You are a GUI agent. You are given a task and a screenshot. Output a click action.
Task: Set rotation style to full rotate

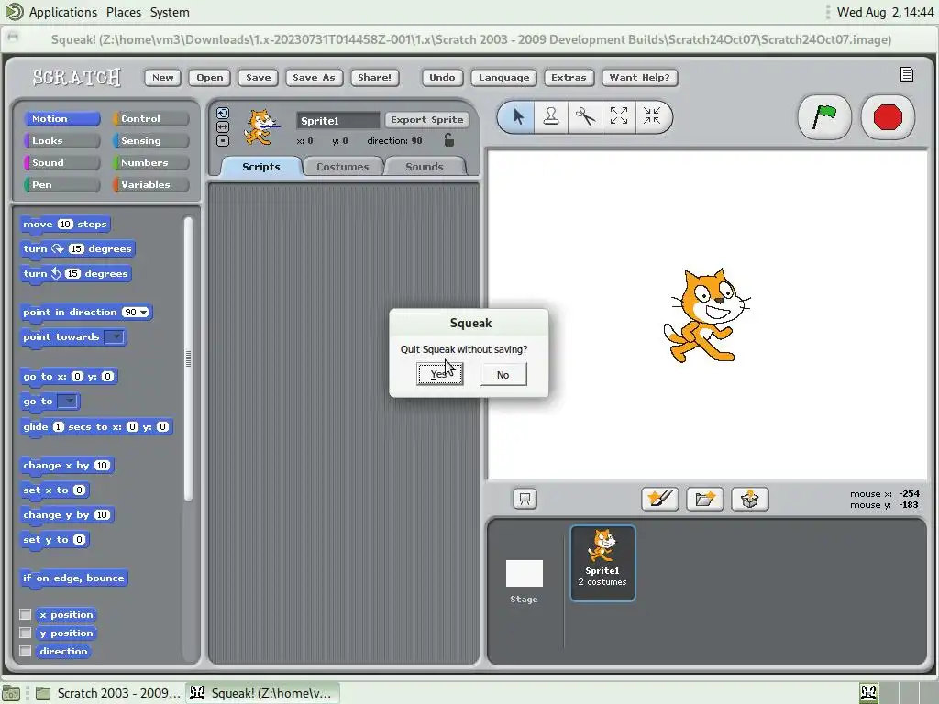tap(223, 113)
